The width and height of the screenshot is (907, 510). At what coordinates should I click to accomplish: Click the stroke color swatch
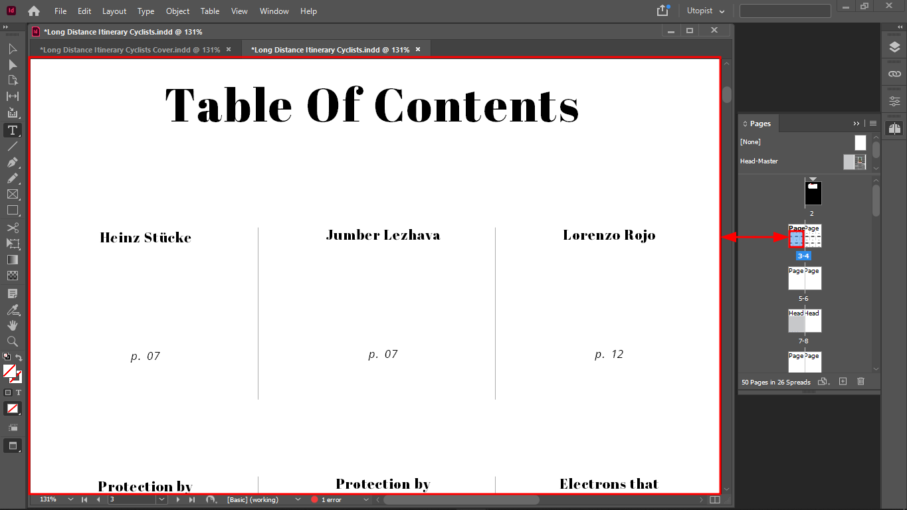[19, 380]
